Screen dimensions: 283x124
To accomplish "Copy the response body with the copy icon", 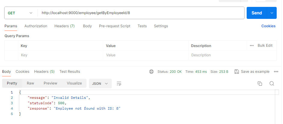I will (260, 84).
